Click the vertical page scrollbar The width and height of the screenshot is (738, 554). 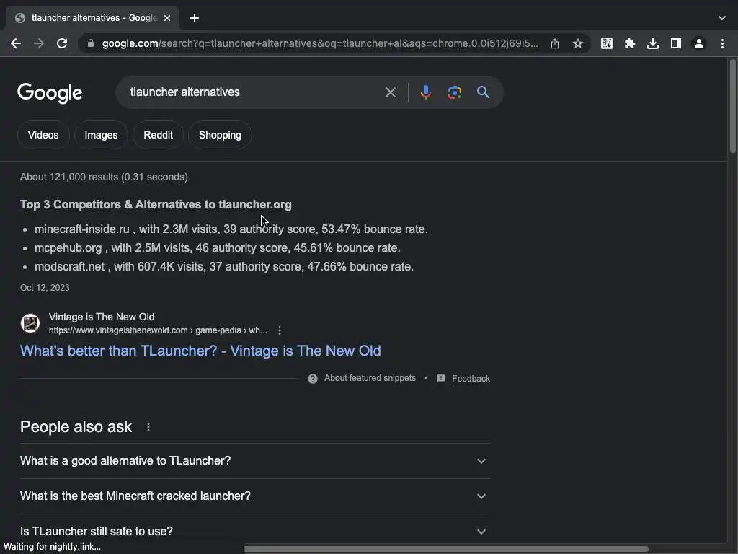(733, 106)
